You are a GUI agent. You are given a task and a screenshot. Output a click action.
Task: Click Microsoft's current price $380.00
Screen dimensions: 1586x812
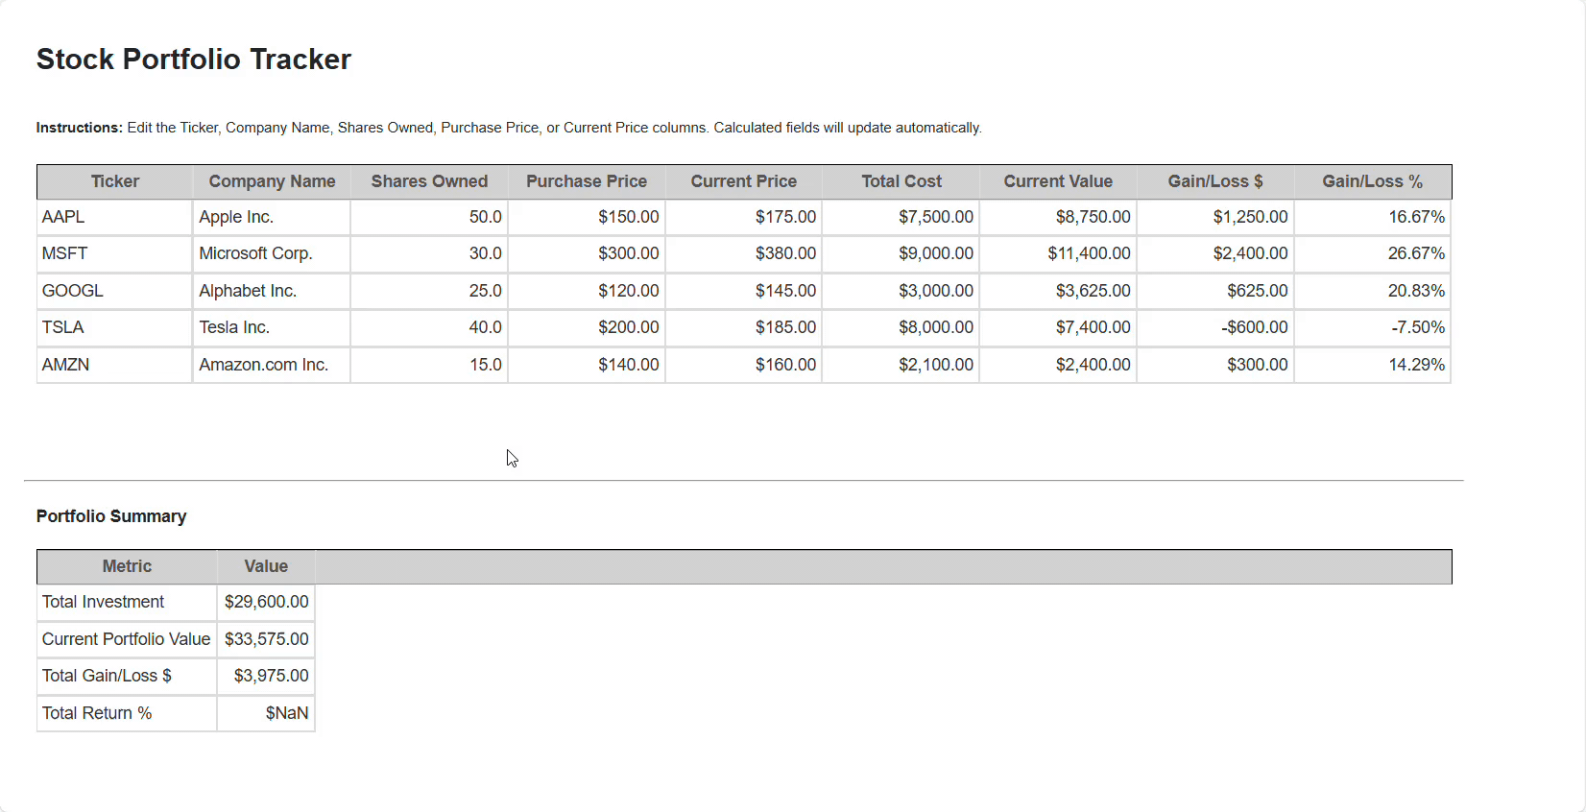(744, 254)
